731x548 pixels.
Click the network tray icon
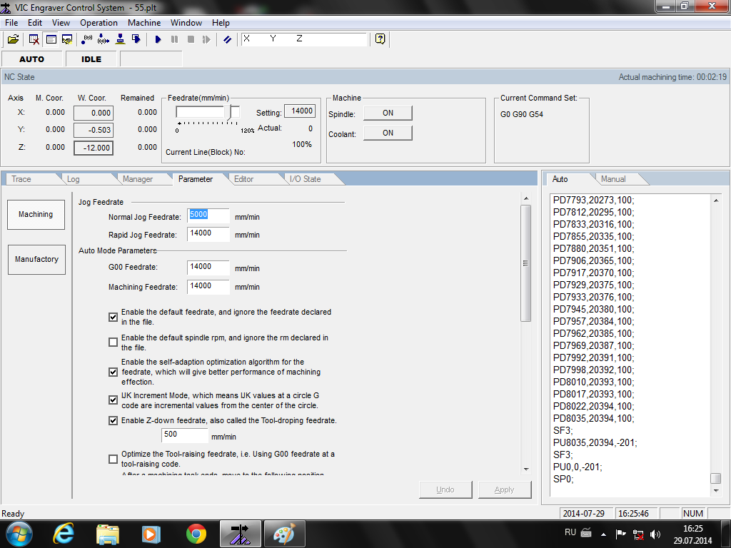click(x=637, y=534)
